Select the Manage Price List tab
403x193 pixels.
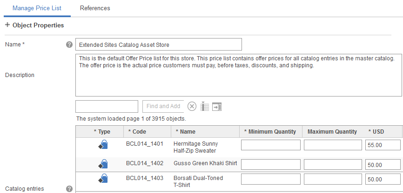tap(37, 8)
